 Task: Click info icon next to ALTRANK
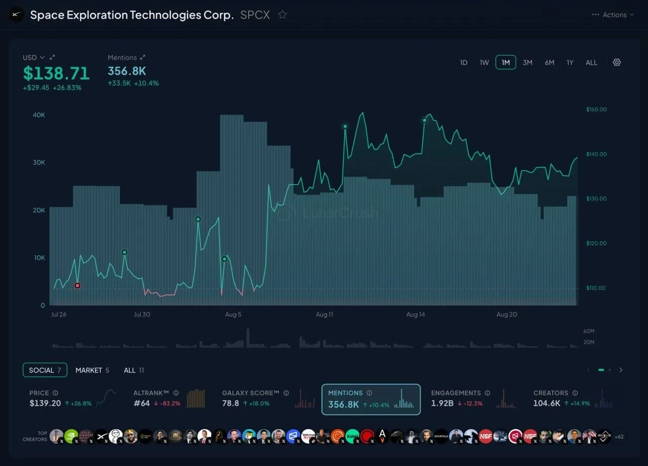tap(176, 393)
